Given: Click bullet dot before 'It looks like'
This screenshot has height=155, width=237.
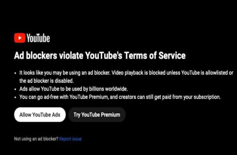Looking at the screenshot, I should [x=15, y=73].
